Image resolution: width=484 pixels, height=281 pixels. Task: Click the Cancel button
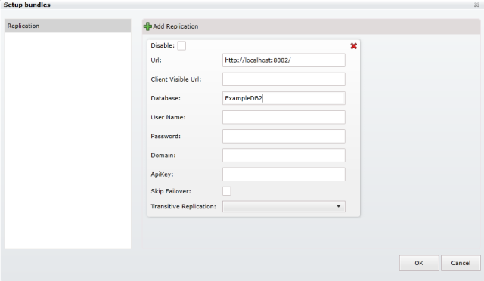(x=461, y=263)
